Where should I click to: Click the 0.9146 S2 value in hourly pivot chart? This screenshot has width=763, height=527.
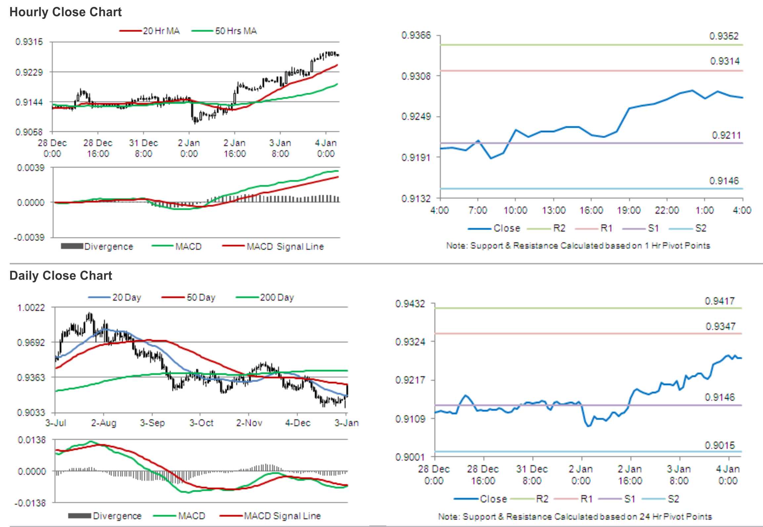tap(724, 181)
